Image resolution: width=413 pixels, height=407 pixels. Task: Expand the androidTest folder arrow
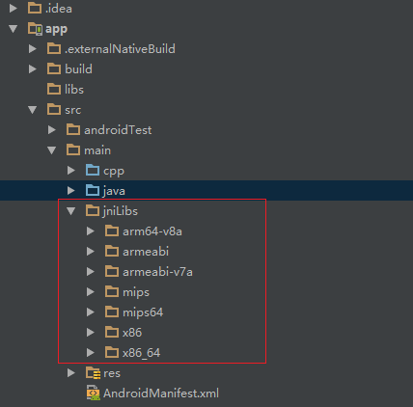click(52, 130)
